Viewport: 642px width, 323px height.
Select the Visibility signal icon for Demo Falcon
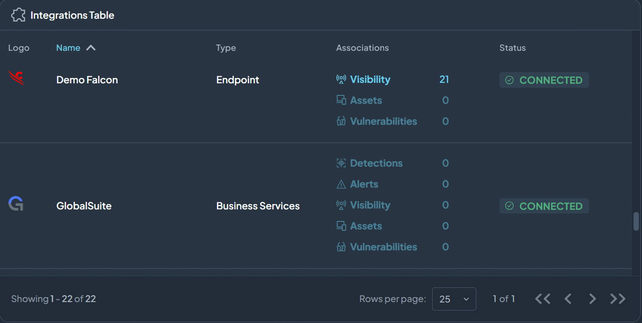coord(341,79)
